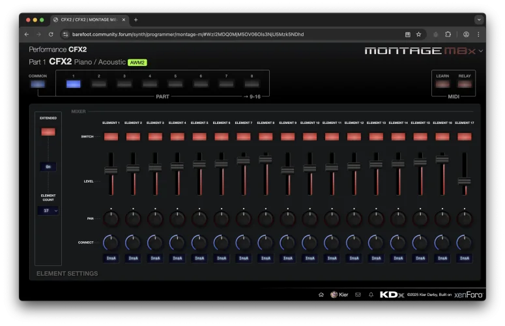Select Part 2 button
Image resolution: width=505 pixels, height=326 pixels.
point(99,84)
